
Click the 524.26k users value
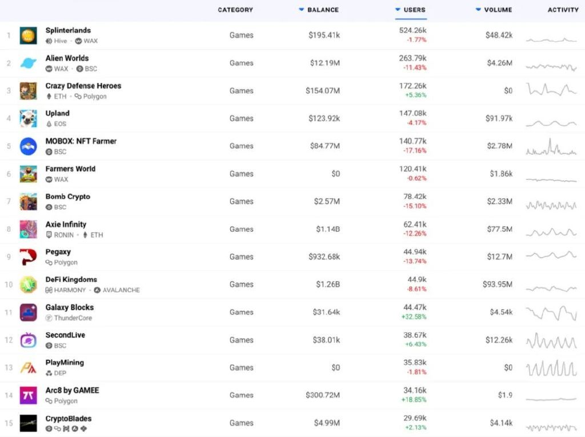412,31
